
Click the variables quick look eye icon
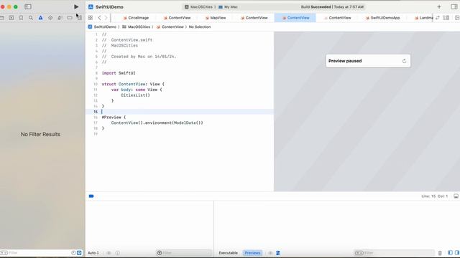pos(109,253)
